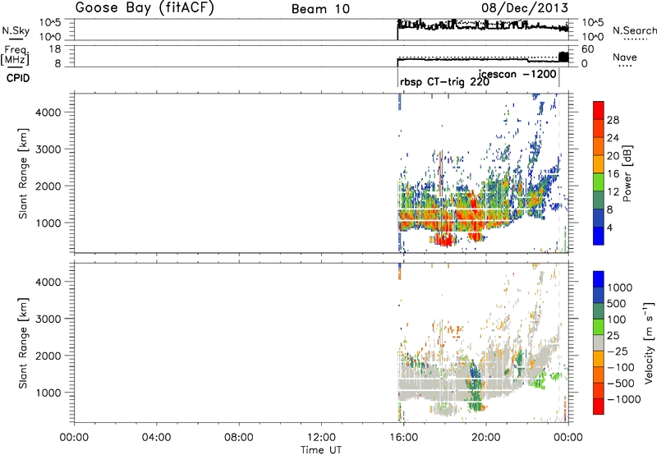Select the 'Beam 10' heading text
Viewport: 657px width, 455px height.
320,9
